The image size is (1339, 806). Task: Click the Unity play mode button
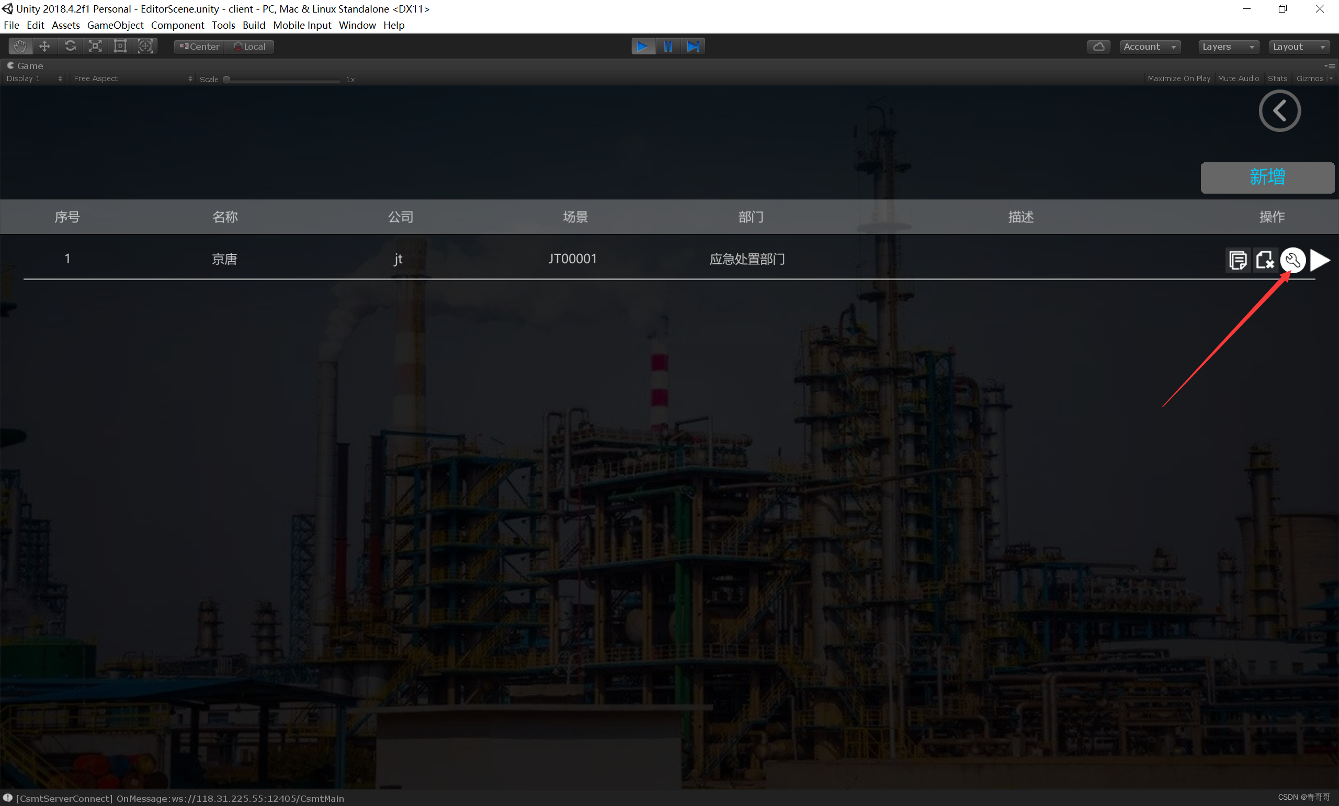coord(643,45)
